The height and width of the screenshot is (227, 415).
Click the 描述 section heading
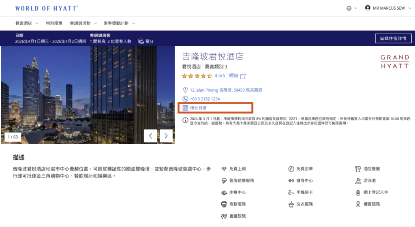click(x=19, y=157)
